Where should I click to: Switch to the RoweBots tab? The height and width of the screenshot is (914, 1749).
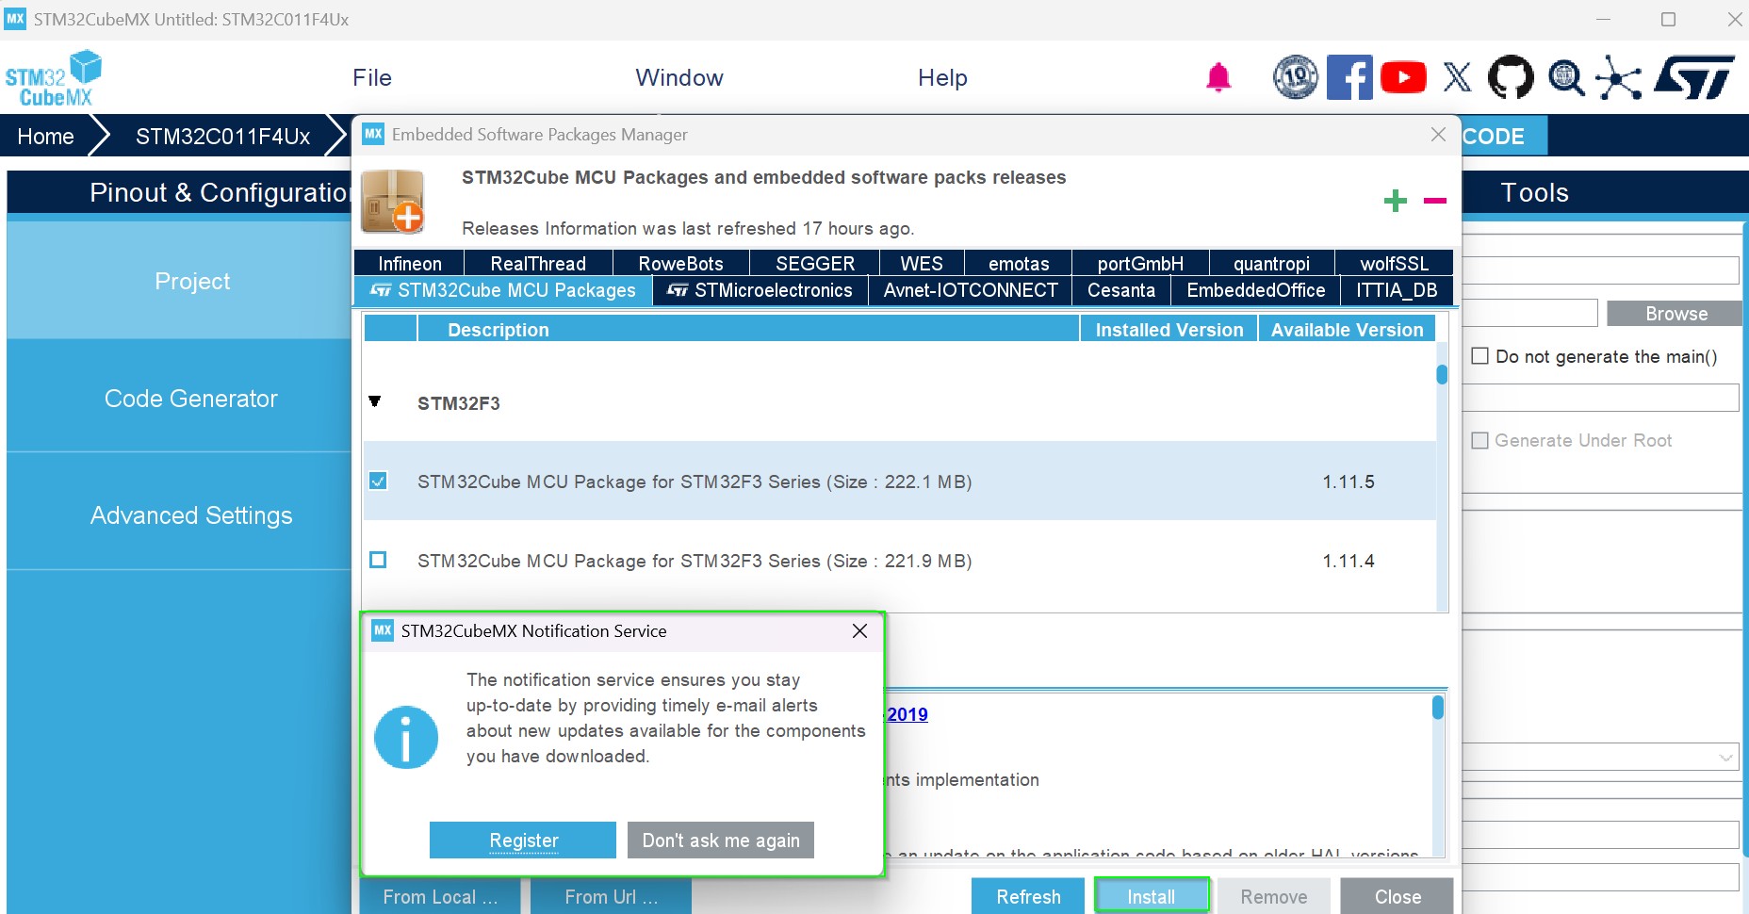[681, 263]
